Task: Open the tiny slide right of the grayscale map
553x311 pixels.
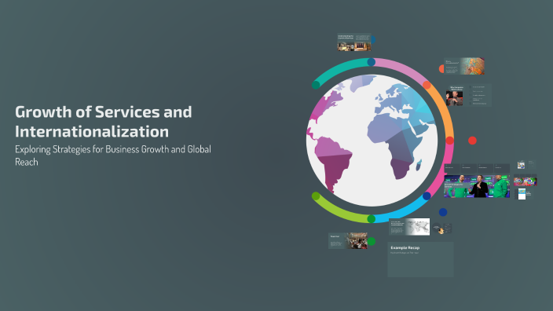Action: 442,229
